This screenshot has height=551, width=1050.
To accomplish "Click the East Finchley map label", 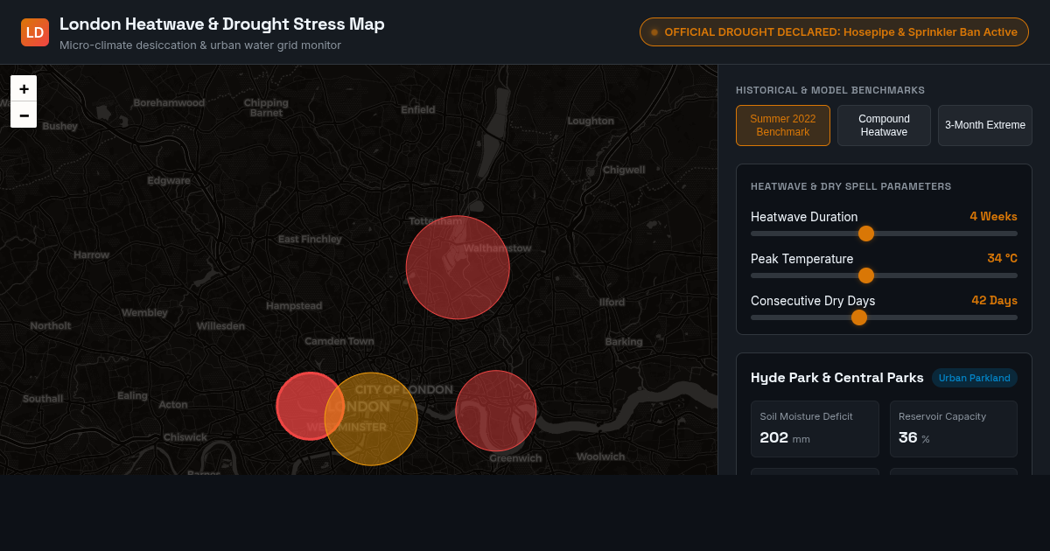I will 310,239.
